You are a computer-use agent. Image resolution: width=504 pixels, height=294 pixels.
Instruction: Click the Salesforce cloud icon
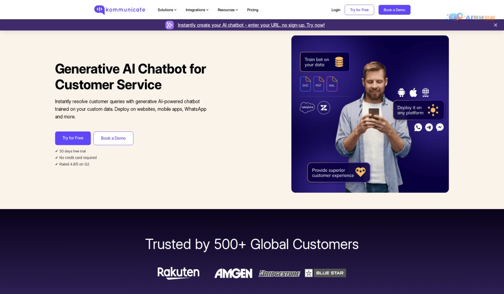point(307,108)
